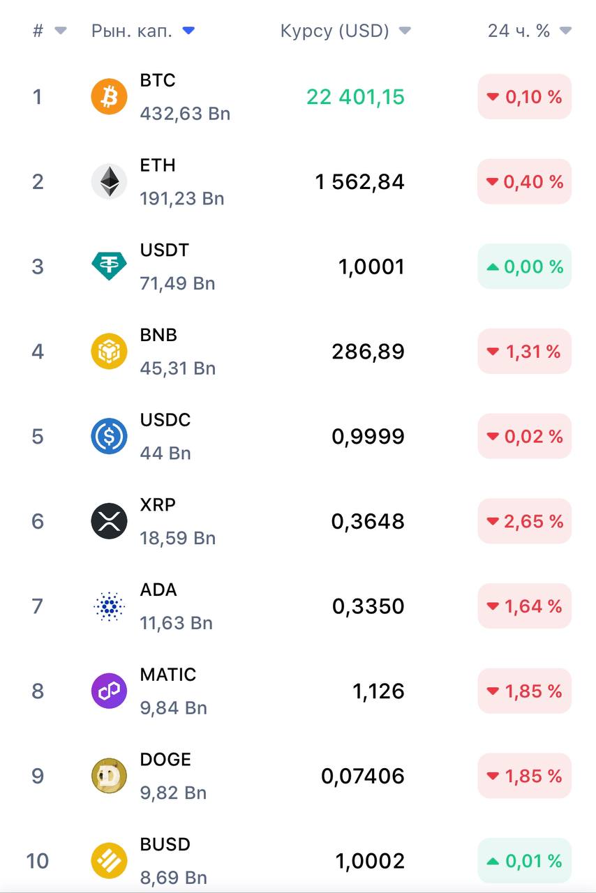Sort by USD price column arrow
The width and height of the screenshot is (596, 893).
(x=405, y=31)
